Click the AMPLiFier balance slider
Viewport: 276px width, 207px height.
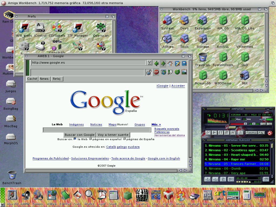tap(254, 124)
